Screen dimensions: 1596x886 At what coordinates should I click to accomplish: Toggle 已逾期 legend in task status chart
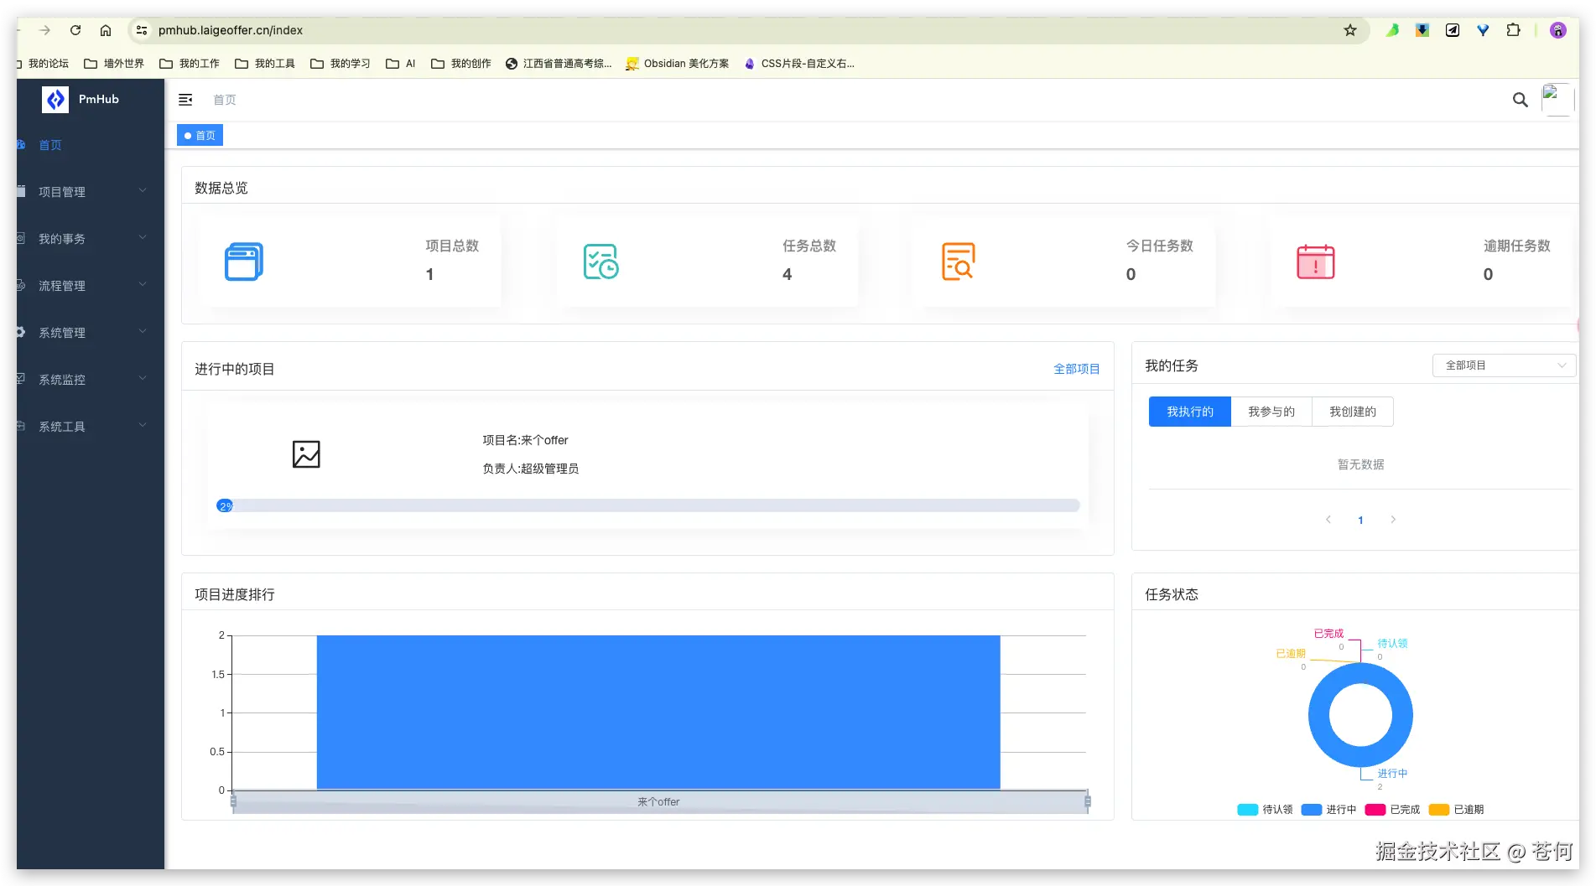pos(1456,810)
